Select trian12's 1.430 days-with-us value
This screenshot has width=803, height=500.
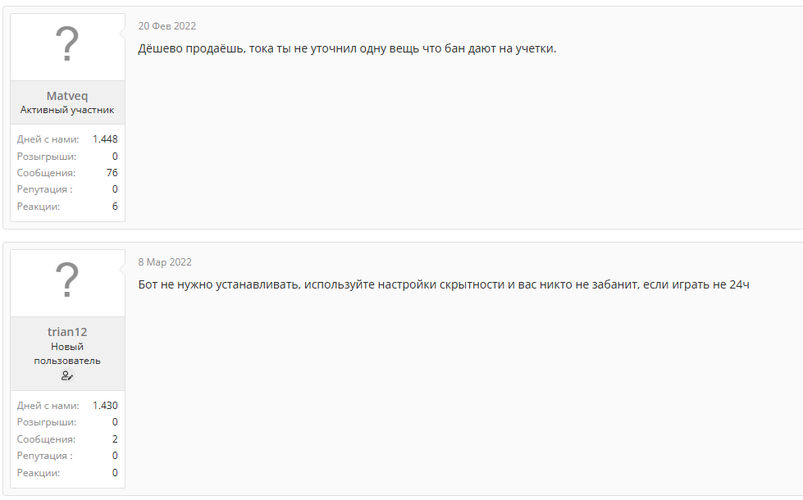(x=105, y=406)
